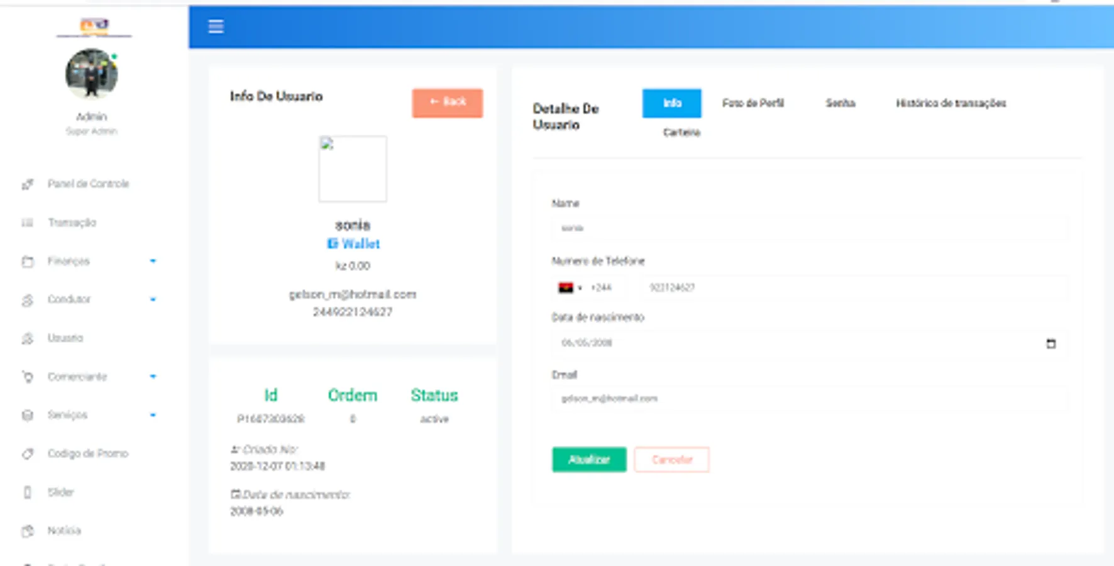Click the Cancelar button

pos(671,460)
